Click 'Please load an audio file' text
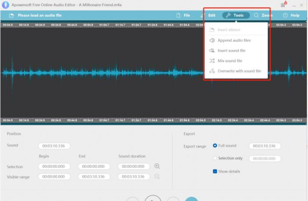 [x=40, y=15]
